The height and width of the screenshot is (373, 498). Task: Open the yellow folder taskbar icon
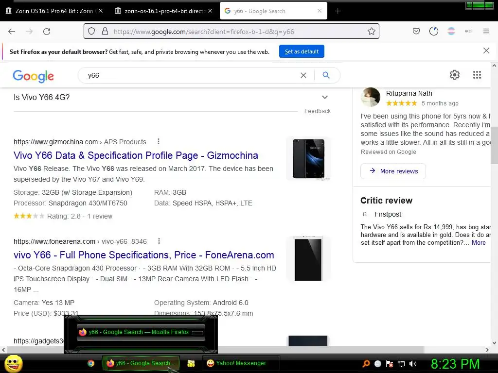click(191, 363)
